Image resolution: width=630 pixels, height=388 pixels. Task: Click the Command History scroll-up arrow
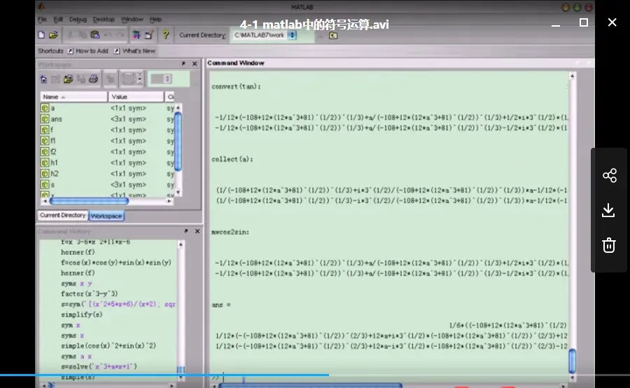181,244
